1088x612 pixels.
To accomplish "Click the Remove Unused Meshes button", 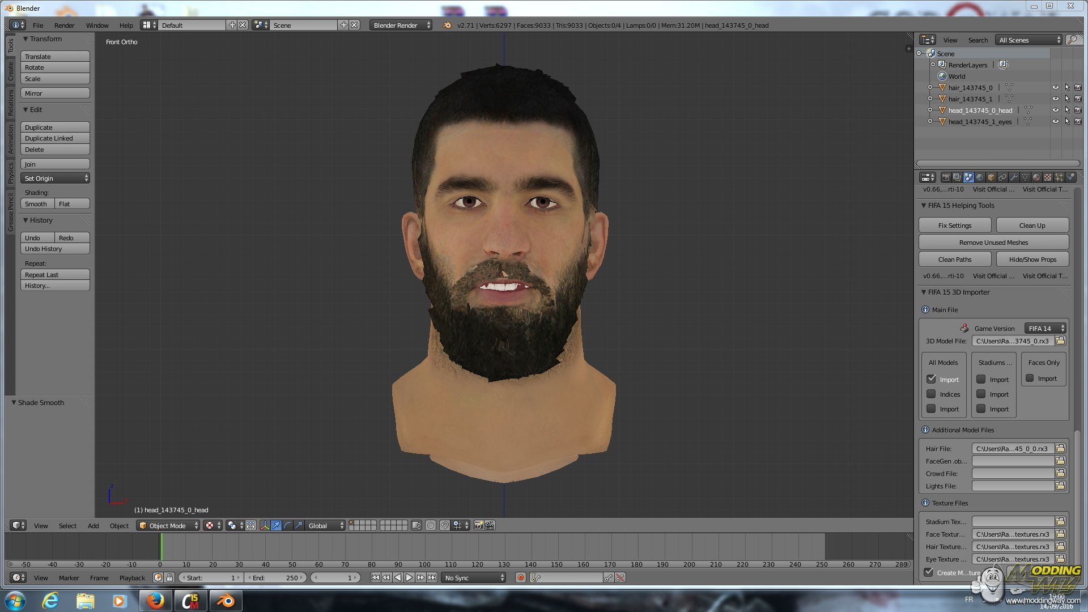I will click(x=993, y=243).
